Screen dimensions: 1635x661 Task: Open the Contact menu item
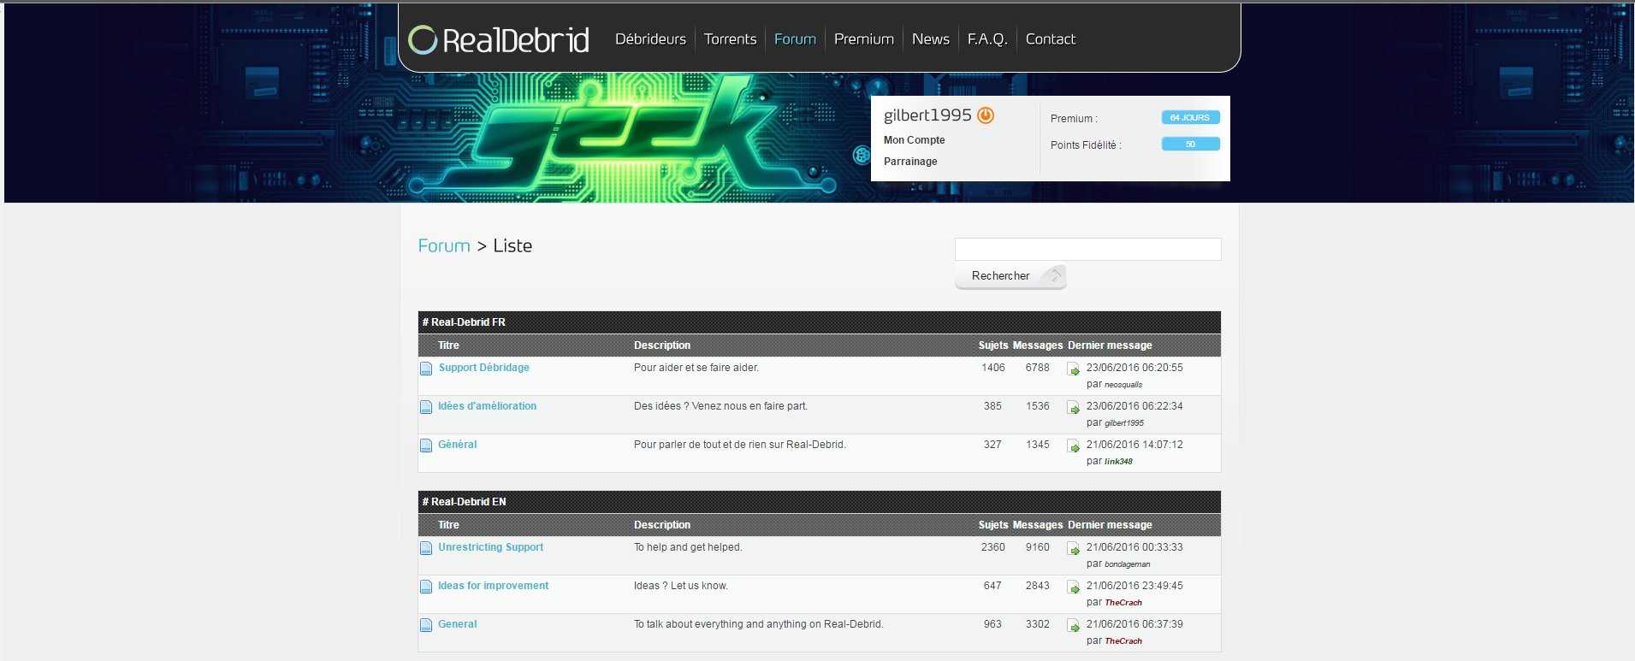coord(1051,39)
